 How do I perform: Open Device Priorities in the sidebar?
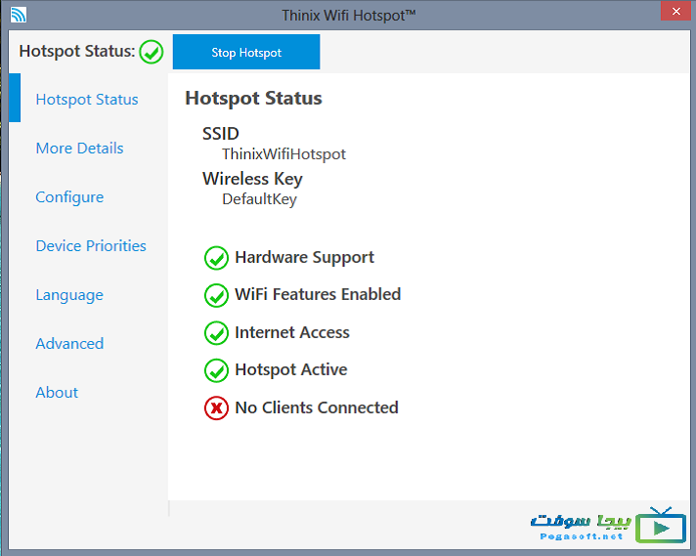pyautogui.click(x=91, y=246)
